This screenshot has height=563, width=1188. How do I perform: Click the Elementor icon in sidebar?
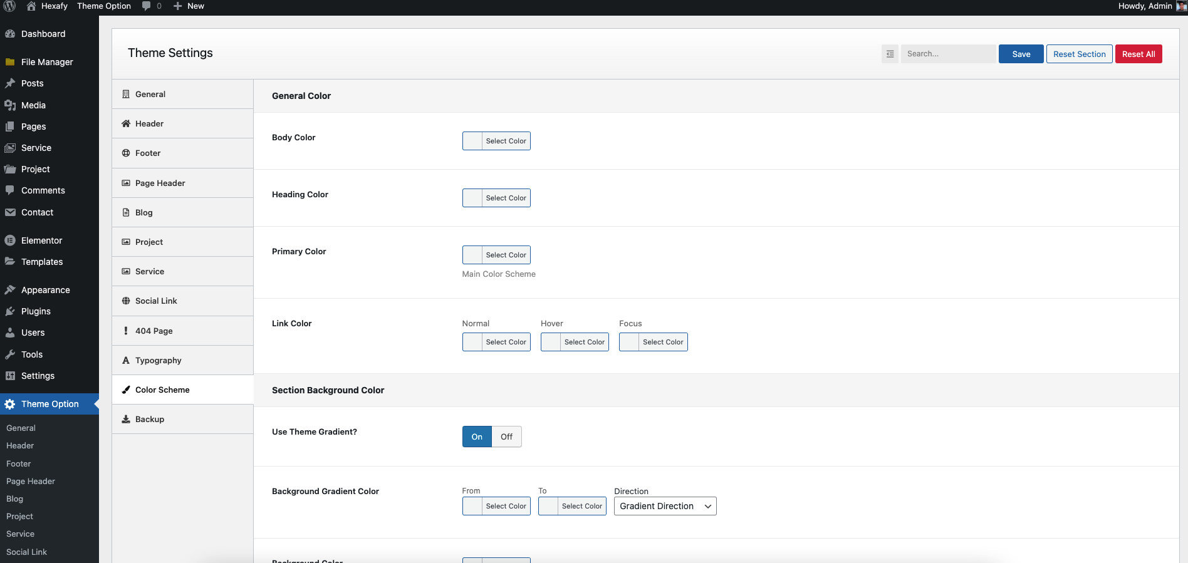[10, 240]
